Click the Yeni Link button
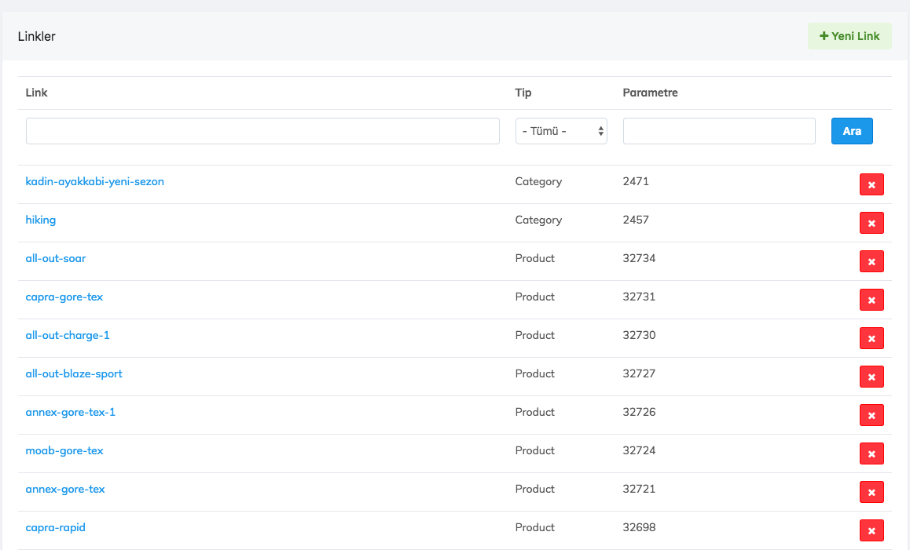 pyautogui.click(x=849, y=36)
